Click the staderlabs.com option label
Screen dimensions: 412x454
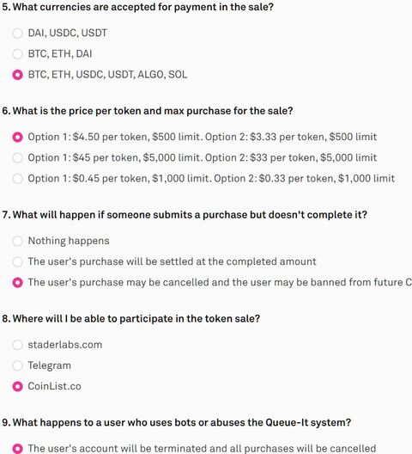point(65,345)
